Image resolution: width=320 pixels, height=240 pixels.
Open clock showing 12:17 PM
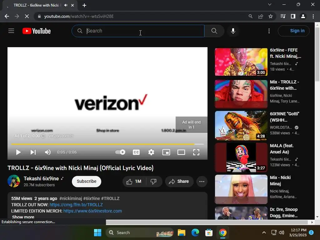coord(298,232)
